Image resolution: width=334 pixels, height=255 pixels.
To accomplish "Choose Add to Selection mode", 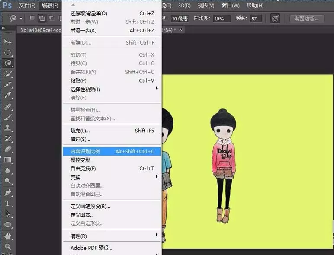I will pos(42,18).
